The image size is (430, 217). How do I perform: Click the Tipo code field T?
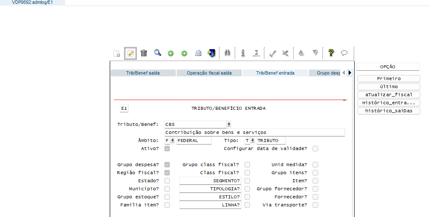coord(247,140)
